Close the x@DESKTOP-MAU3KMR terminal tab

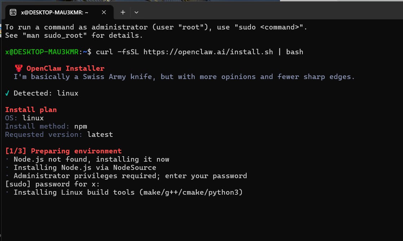(104, 12)
